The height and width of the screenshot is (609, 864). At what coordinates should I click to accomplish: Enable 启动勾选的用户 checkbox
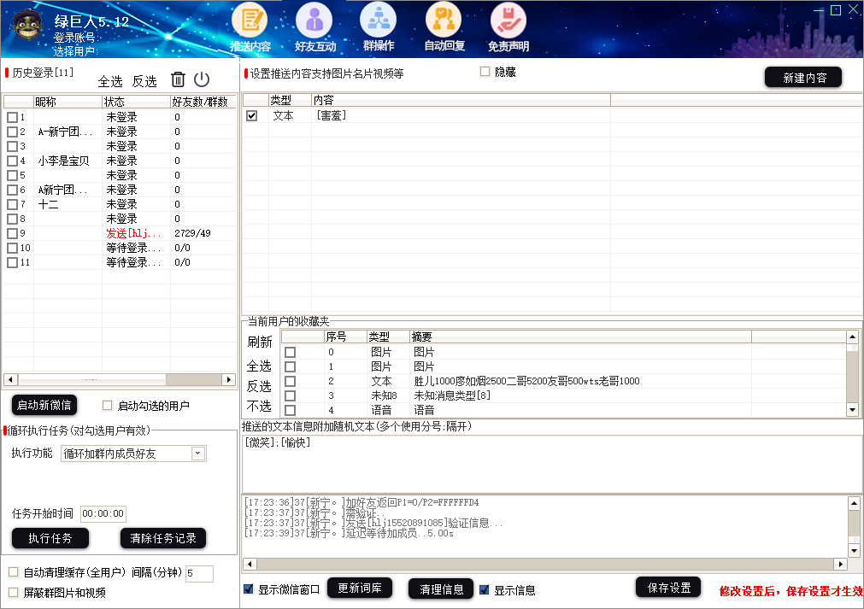click(108, 405)
